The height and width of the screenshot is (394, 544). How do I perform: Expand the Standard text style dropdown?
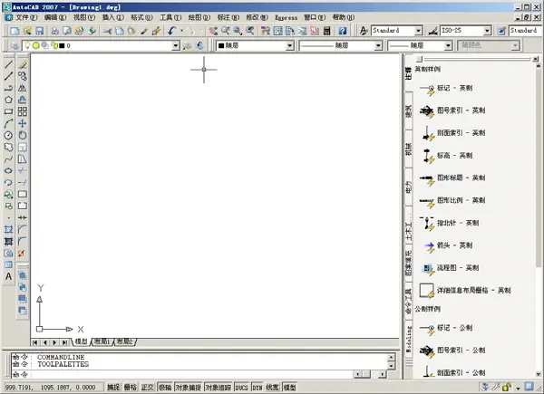click(418, 31)
